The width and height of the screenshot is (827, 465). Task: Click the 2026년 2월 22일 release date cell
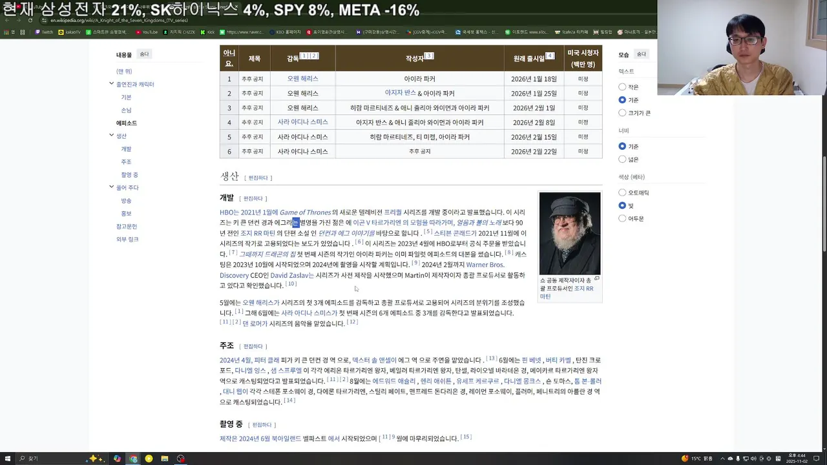click(x=534, y=151)
